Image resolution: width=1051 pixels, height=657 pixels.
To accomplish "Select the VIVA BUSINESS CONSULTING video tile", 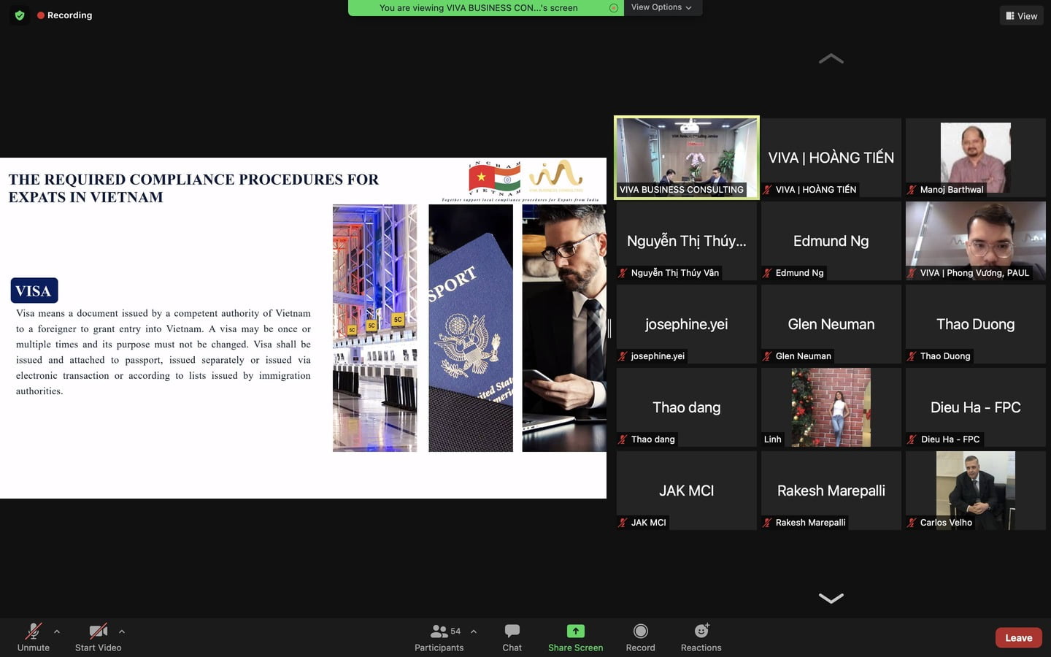I will pos(687,157).
